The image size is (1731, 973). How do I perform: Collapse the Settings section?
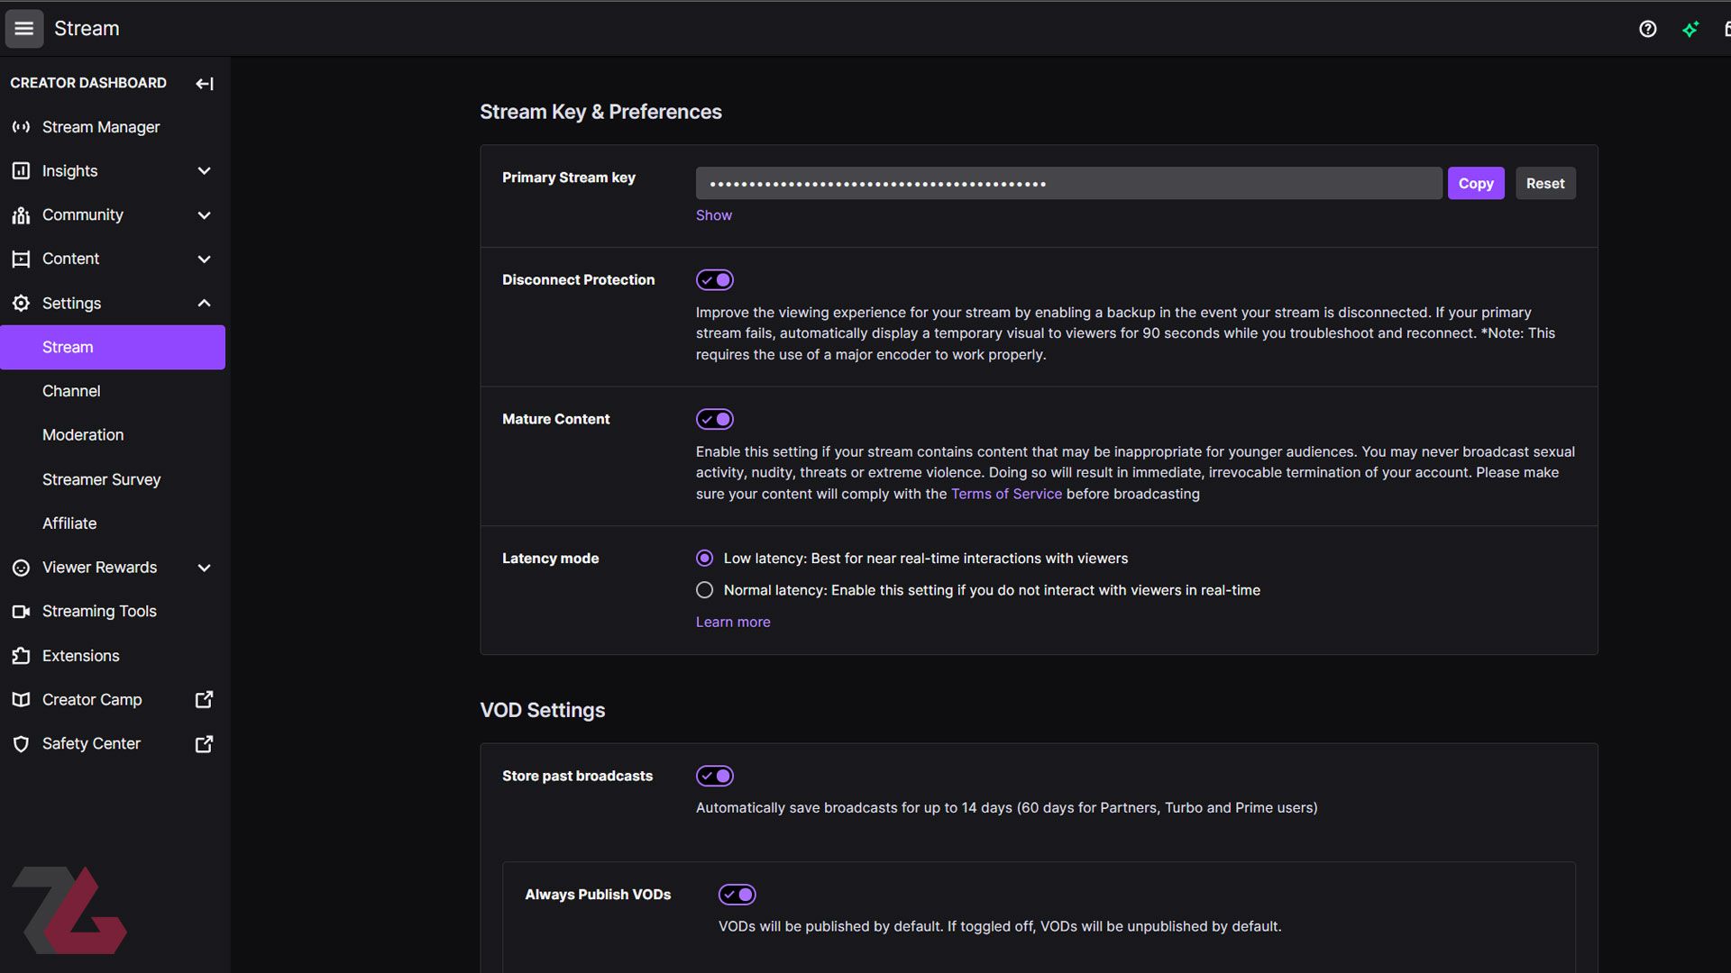coord(203,303)
